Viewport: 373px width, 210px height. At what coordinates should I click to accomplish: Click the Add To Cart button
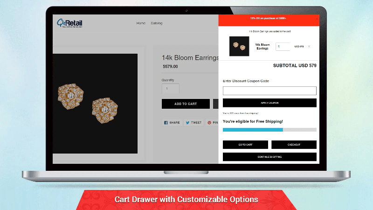(186, 104)
